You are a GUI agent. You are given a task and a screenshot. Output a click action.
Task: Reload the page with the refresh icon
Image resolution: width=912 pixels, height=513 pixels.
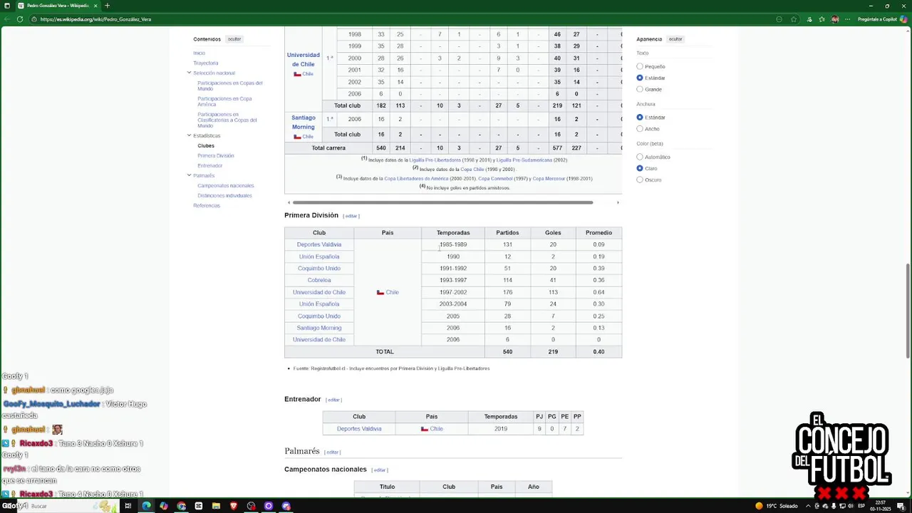20,19
